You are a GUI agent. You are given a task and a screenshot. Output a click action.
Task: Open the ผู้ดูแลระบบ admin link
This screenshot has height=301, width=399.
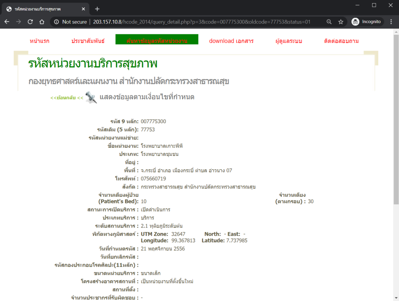[x=288, y=41]
